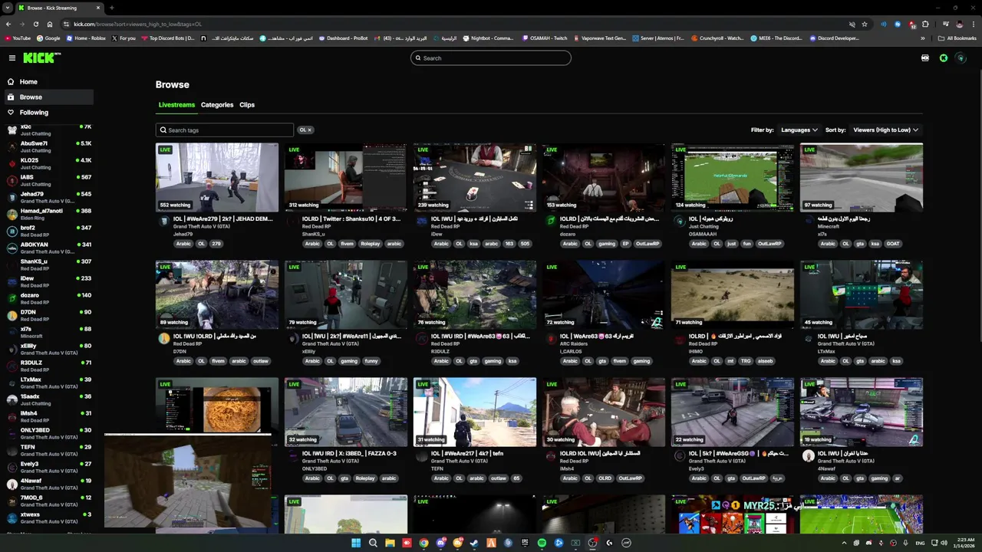Open Windows taskbar search
The width and height of the screenshot is (982, 552).
tap(373, 543)
